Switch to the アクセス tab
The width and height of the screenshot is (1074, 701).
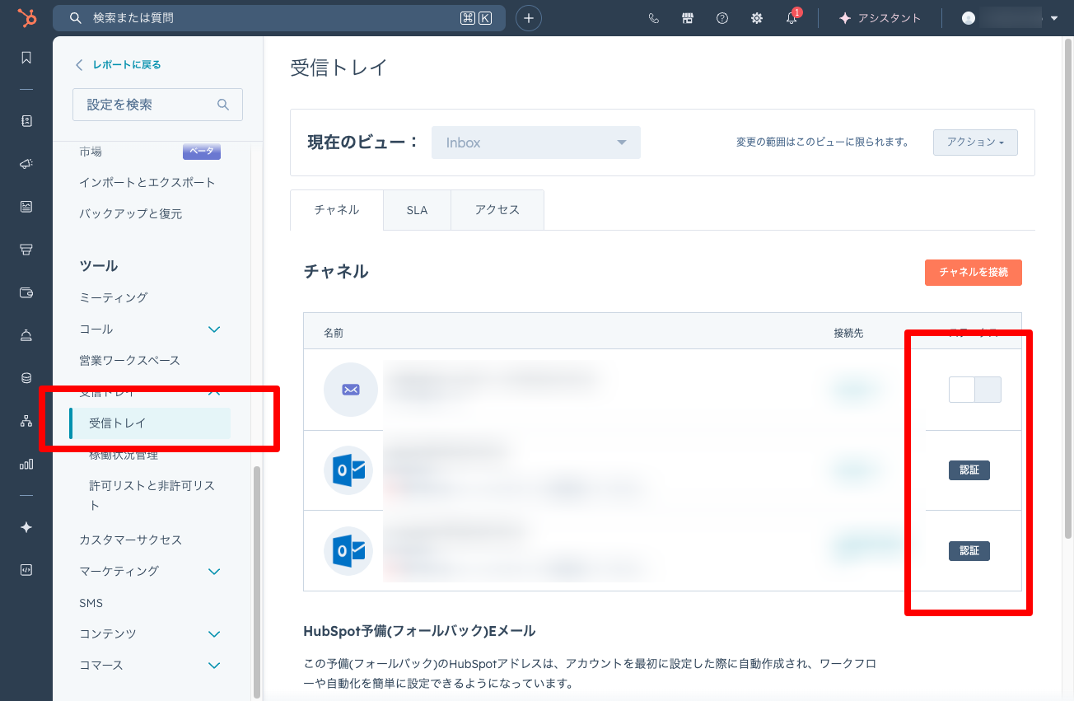pos(497,210)
